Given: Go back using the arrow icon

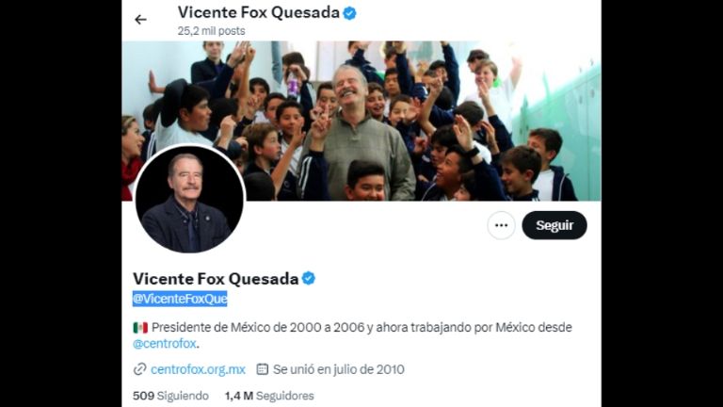Looking at the screenshot, I should point(140,20).
